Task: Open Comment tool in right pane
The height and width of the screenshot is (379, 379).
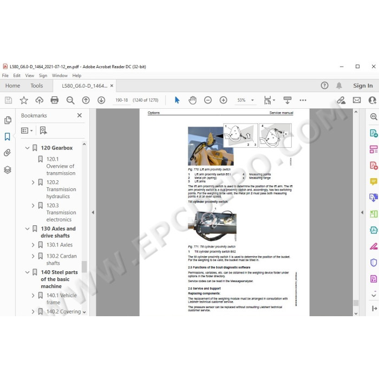Action: coord(374,181)
